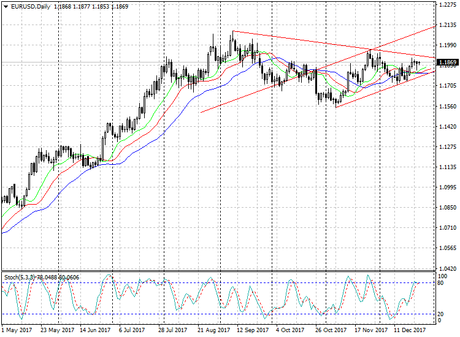
Task: Click the 17 Nov 2017 date label
Action: (x=371, y=330)
